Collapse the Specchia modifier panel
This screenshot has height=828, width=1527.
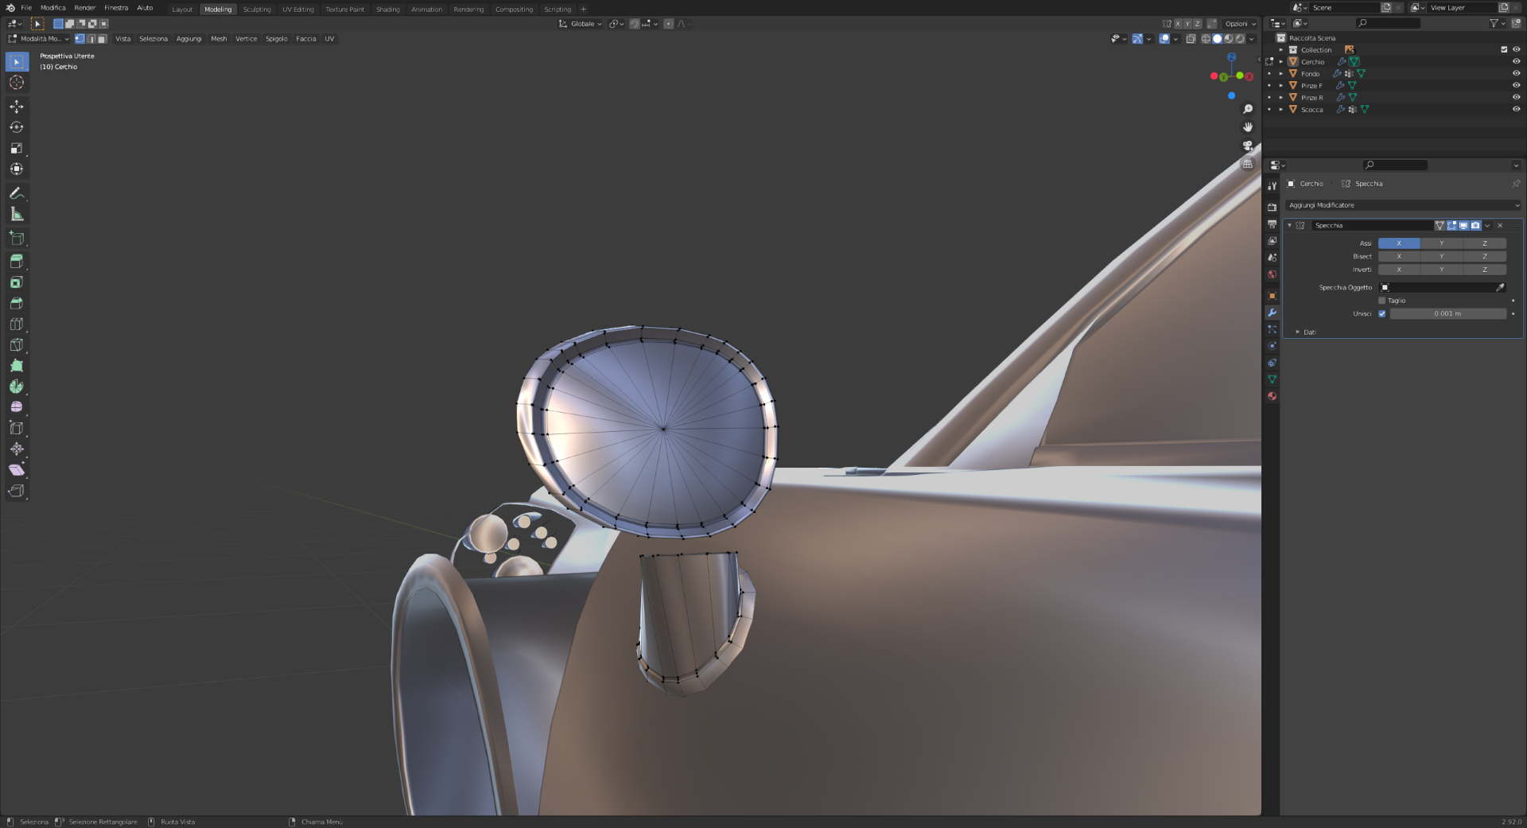(1289, 225)
